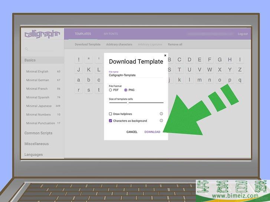Click the lowercase k character tile
270x202 pixels.
[x=179, y=80]
